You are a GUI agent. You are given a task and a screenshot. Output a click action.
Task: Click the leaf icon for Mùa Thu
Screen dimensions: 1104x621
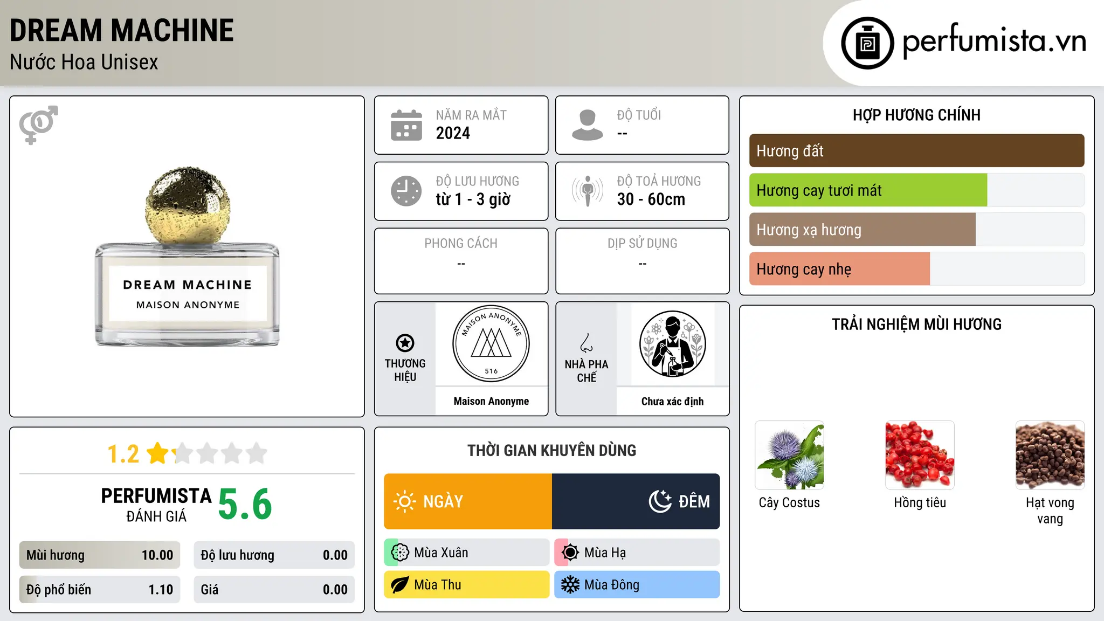(400, 585)
